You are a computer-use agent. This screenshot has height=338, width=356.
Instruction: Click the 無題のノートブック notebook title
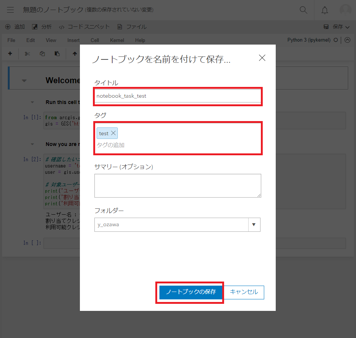point(53,10)
